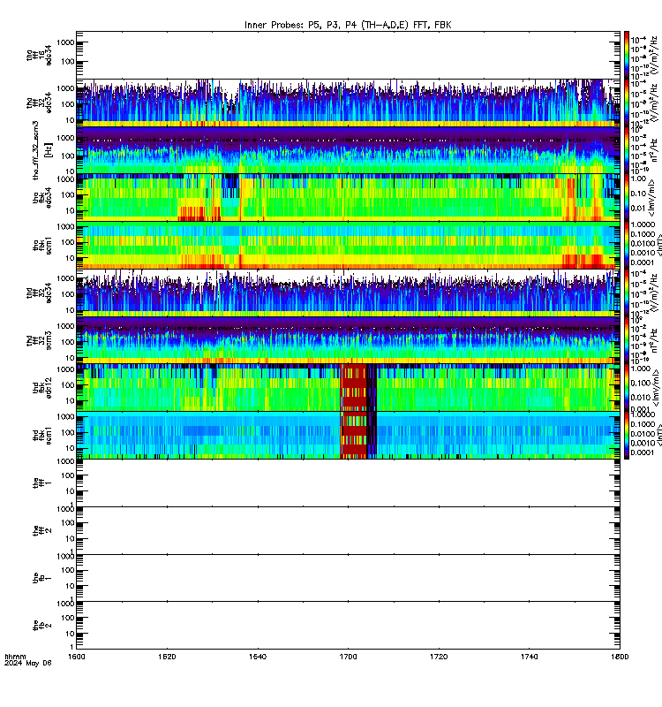Image resolution: width=662 pixels, height=707 pixels.
Task: Click the color bar beside the empty tha fff 16 panel
Action: click(x=627, y=55)
